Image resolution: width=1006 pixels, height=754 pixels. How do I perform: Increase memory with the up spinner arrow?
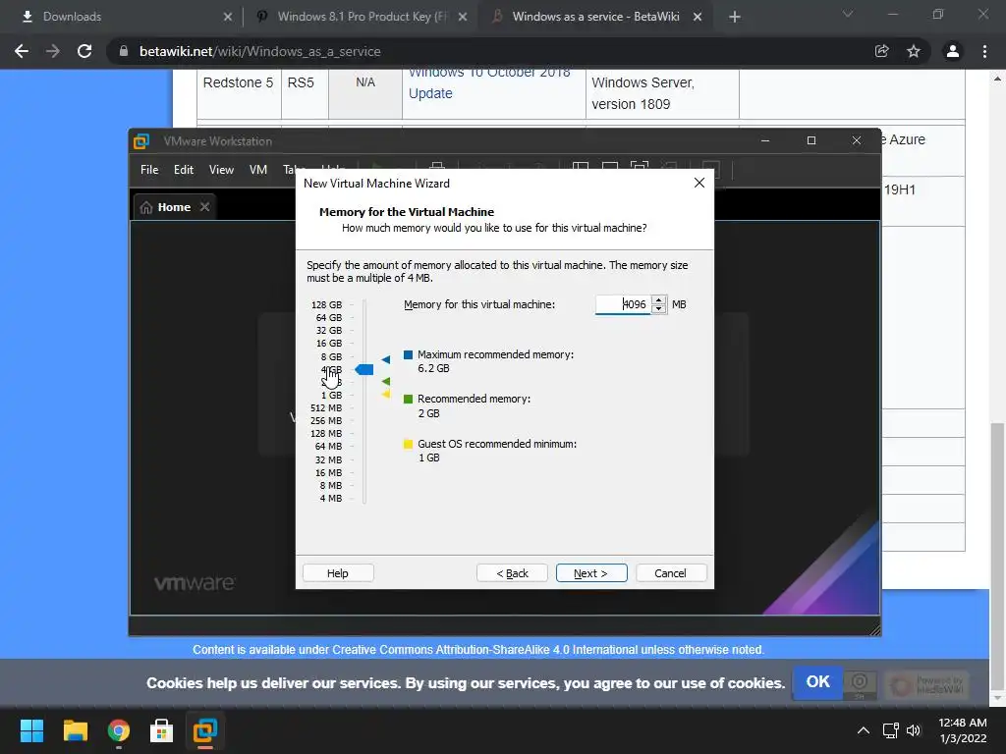[x=659, y=300]
